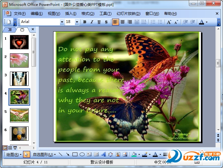Image resolution: width=223 pixels, height=168 pixels.
Task: Select slide 1 thumbnail with heart
Action: tap(19, 42)
